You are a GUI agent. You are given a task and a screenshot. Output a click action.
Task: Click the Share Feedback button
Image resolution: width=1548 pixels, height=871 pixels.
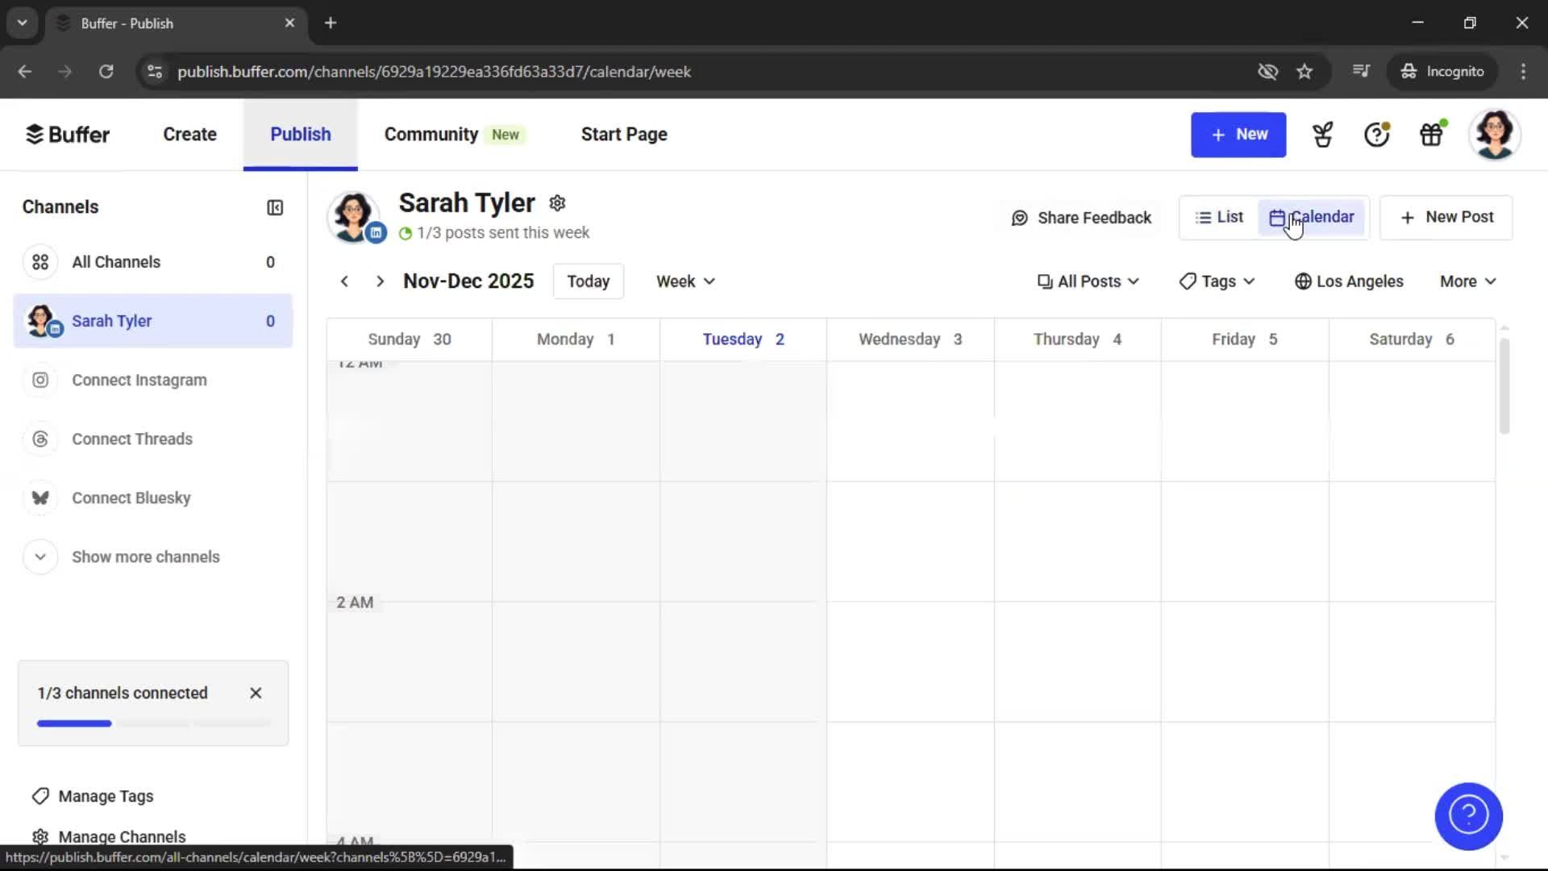pyautogui.click(x=1081, y=217)
